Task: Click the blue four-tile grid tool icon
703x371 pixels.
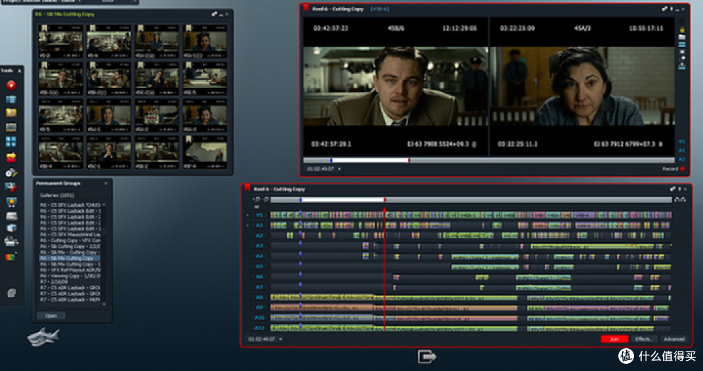Action: click(x=11, y=142)
